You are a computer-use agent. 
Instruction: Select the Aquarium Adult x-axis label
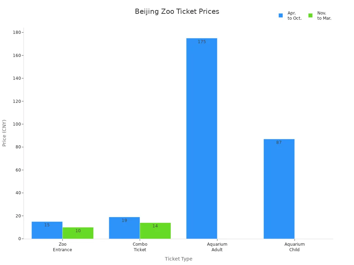coord(217,247)
